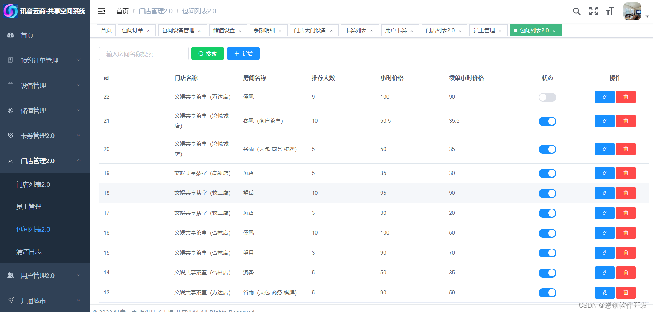Click the green 搜索 button

coord(207,53)
